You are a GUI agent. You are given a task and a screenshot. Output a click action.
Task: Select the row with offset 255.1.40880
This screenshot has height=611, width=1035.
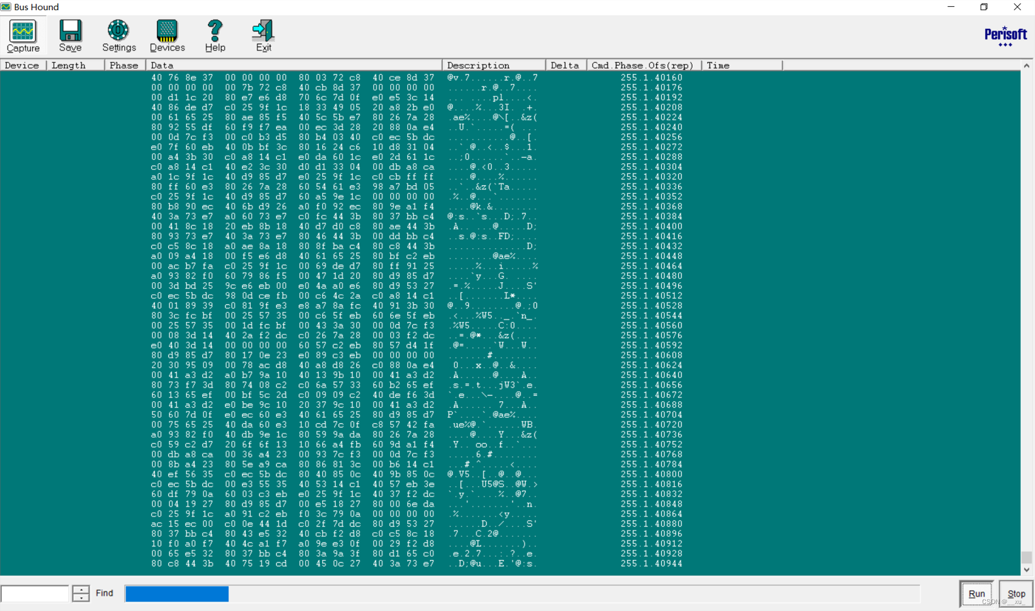coord(510,524)
